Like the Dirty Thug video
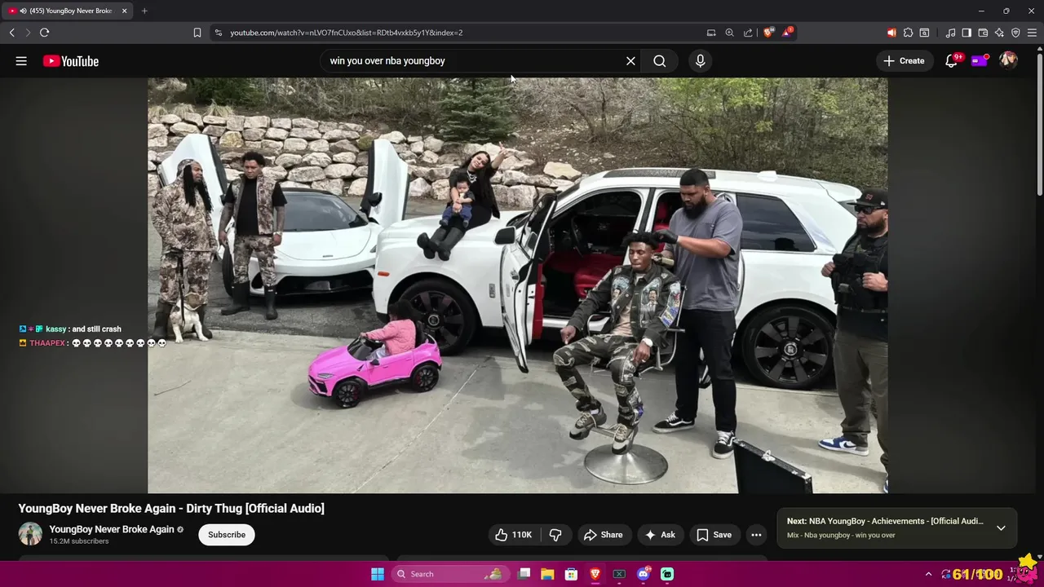This screenshot has height=587, width=1044. (x=514, y=535)
